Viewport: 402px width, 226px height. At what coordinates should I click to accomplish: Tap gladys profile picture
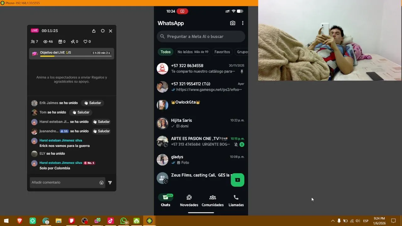(x=162, y=159)
